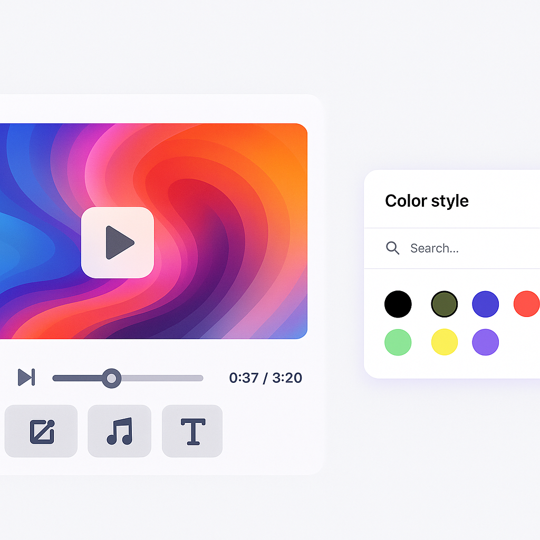Select the music note audio tool
540x540 pixels.
coord(119,431)
